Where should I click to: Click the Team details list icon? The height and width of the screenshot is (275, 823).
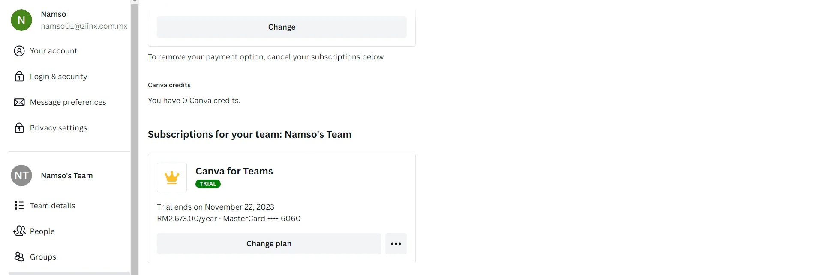[19, 206]
